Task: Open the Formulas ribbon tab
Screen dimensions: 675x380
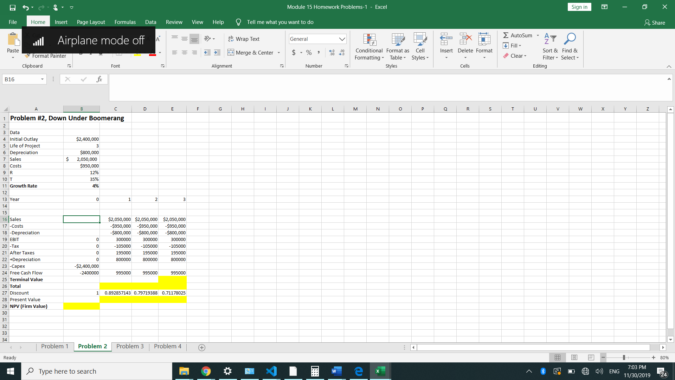Action: pyautogui.click(x=125, y=22)
